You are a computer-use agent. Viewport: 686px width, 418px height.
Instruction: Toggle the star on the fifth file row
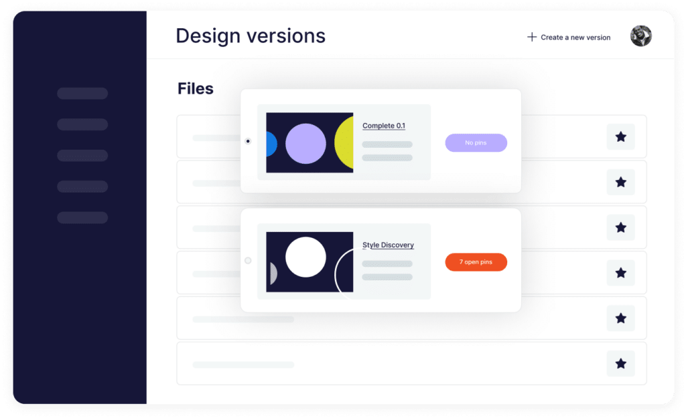coord(620,318)
